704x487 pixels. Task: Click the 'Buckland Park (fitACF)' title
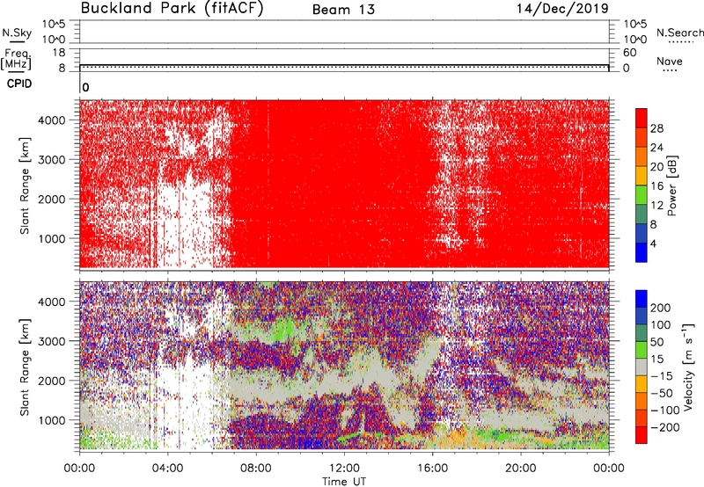[172, 9]
